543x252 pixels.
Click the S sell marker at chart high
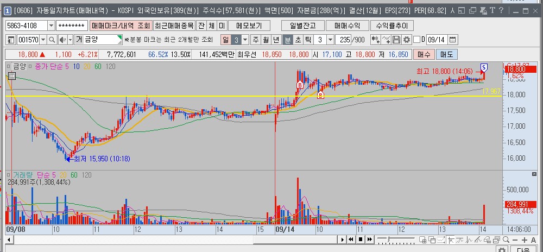[484, 67]
